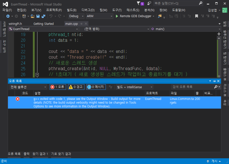Viewport: 229px width, 164px height.
Task: Switch to the wiringPi.h tab
Action: pyautogui.click(x=15, y=24)
